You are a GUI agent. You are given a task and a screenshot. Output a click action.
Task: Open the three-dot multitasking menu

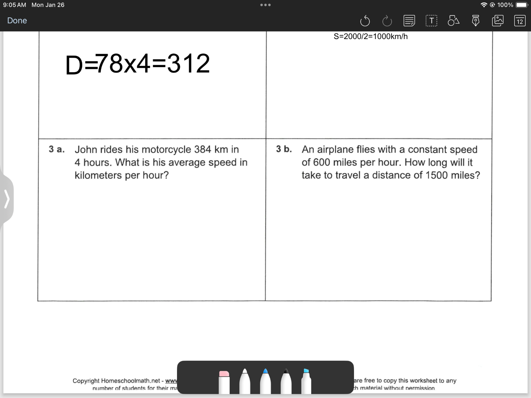click(x=265, y=5)
